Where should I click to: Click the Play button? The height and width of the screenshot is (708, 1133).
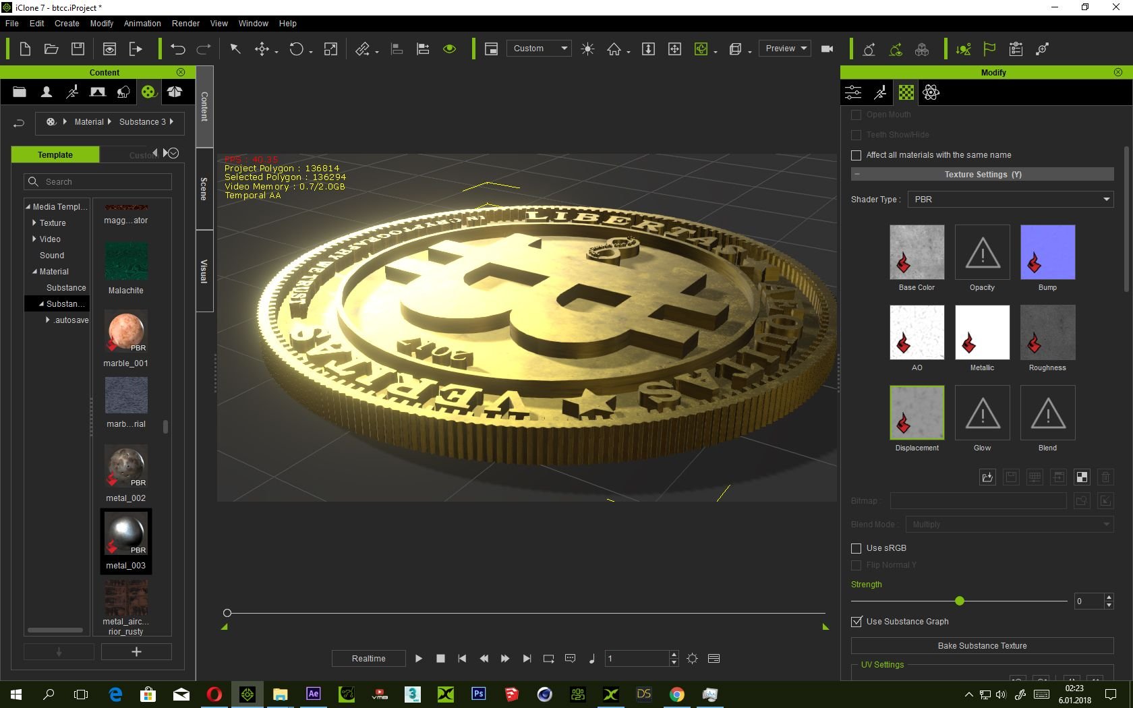pyautogui.click(x=419, y=659)
